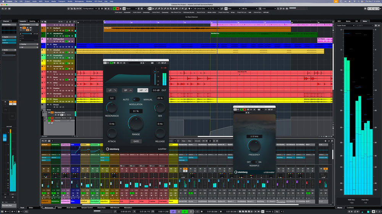Click the RANGE knob in autofilter
382x214 pixels.
click(136, 123)
